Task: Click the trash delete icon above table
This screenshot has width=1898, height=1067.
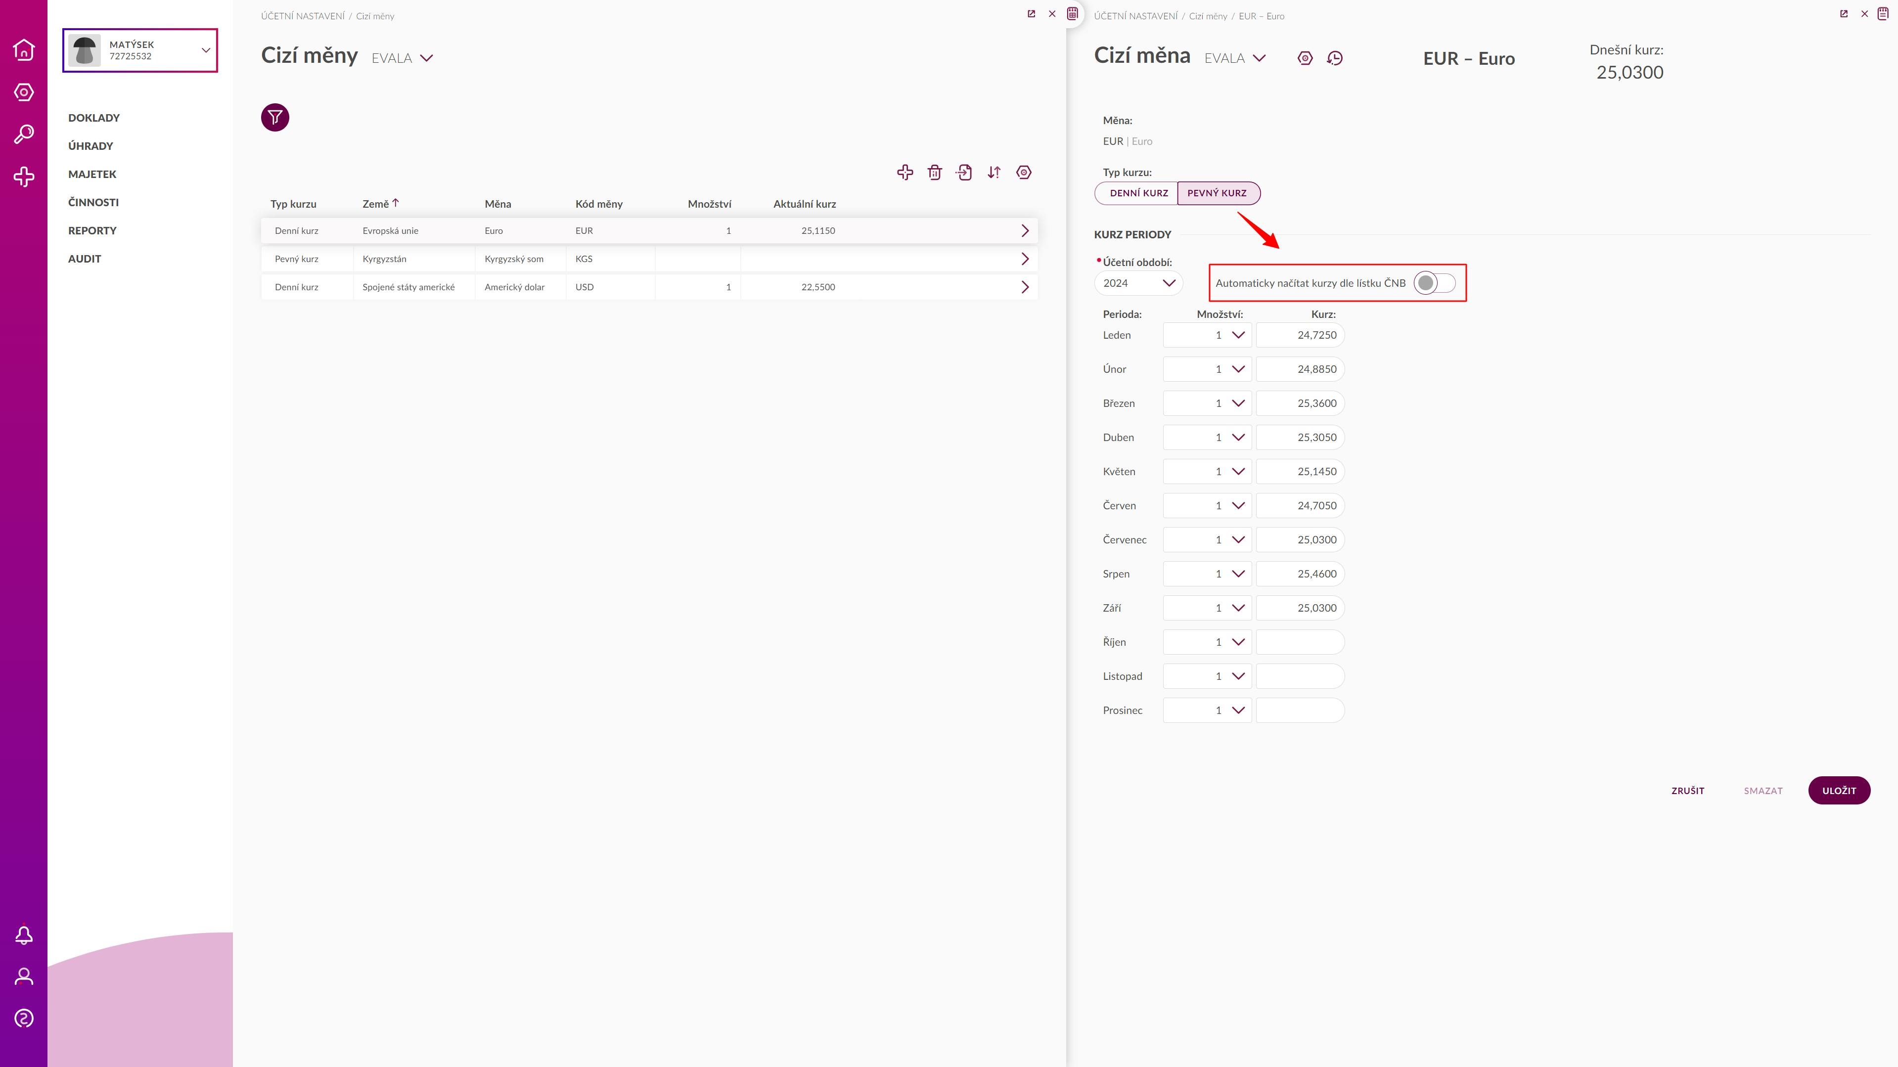Action: point(934,173)
